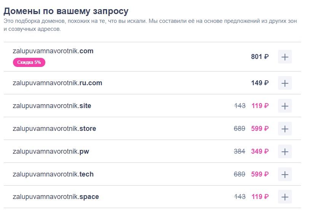Click the pink Скидка 5% badge
Screen dimensions: 320x210
tap(29, 62)
